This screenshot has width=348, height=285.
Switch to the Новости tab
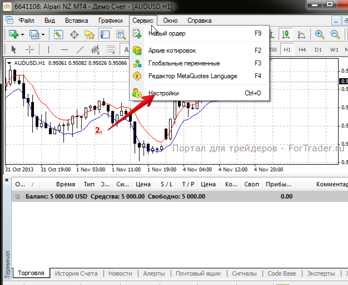click(x=120, y=273)
